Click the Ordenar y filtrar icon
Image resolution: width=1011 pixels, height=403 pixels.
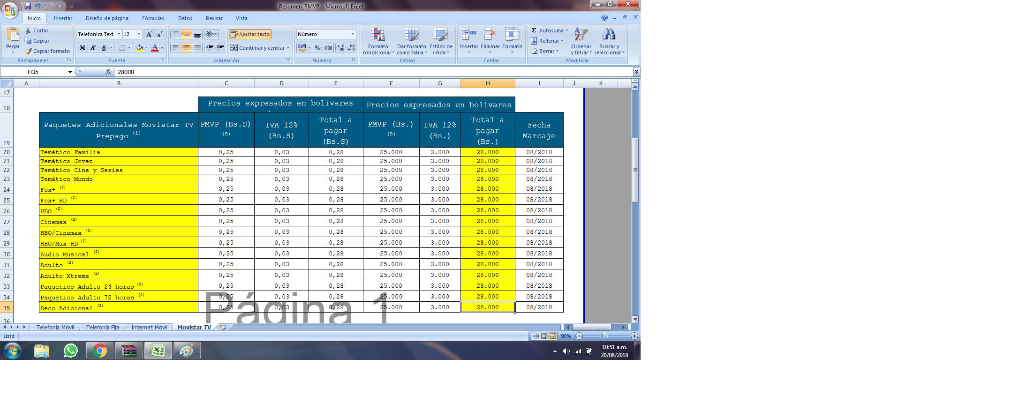point(581,35)
